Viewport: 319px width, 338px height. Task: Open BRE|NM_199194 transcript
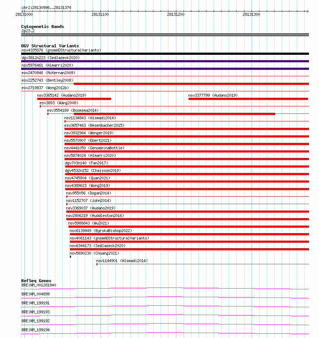35,330
